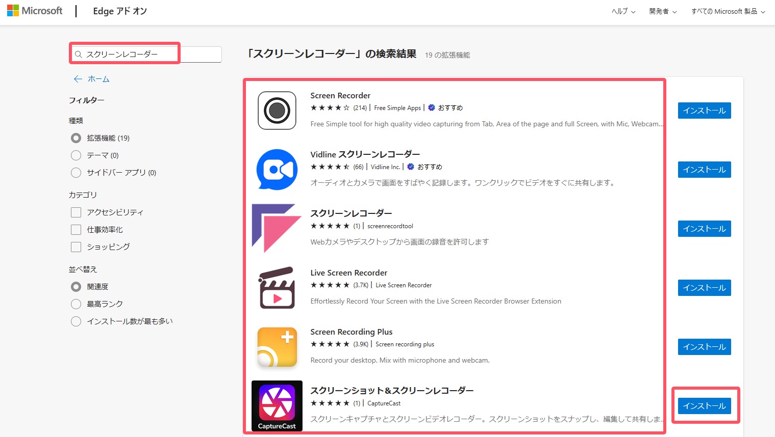Expand the ヘルプ dropdown menu
This screenshot has width=775, height=437.
pyautogui.click(x=623, y=11)
